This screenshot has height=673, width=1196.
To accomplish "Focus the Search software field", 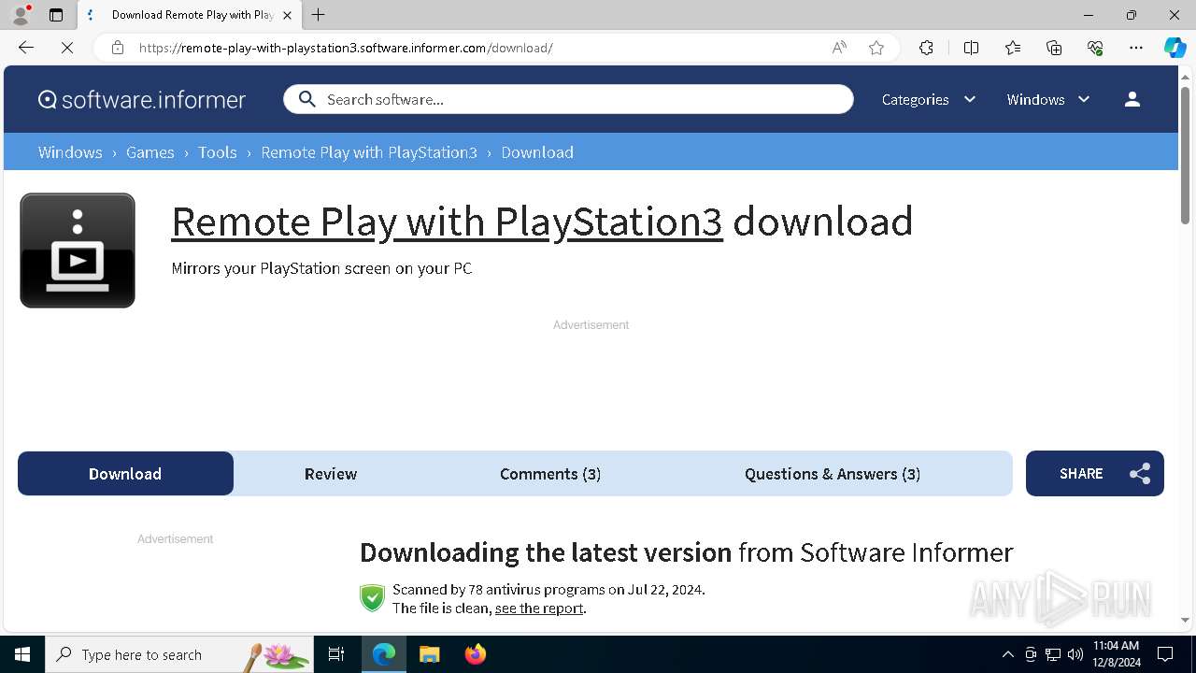I will point(568,99).
